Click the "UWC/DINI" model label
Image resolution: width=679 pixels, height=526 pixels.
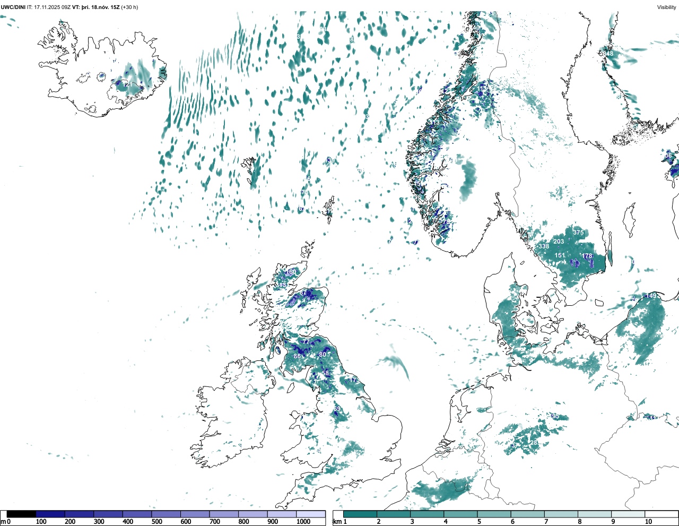(13, 7)
